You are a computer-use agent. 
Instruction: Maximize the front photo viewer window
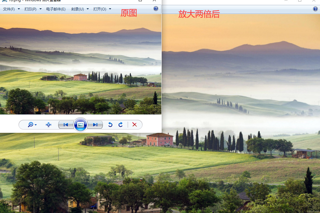pos(140,1)
